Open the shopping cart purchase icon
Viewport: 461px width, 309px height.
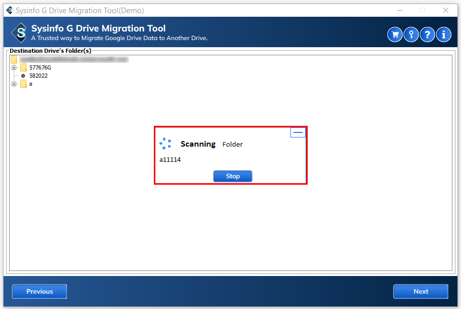click(395, 35)
